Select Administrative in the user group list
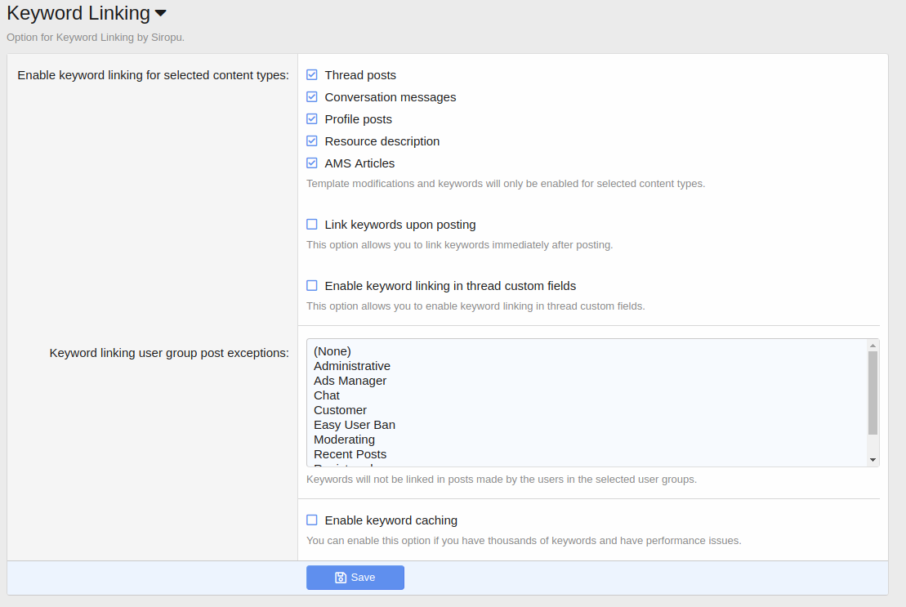906x607 pixels. click(352, 366)
